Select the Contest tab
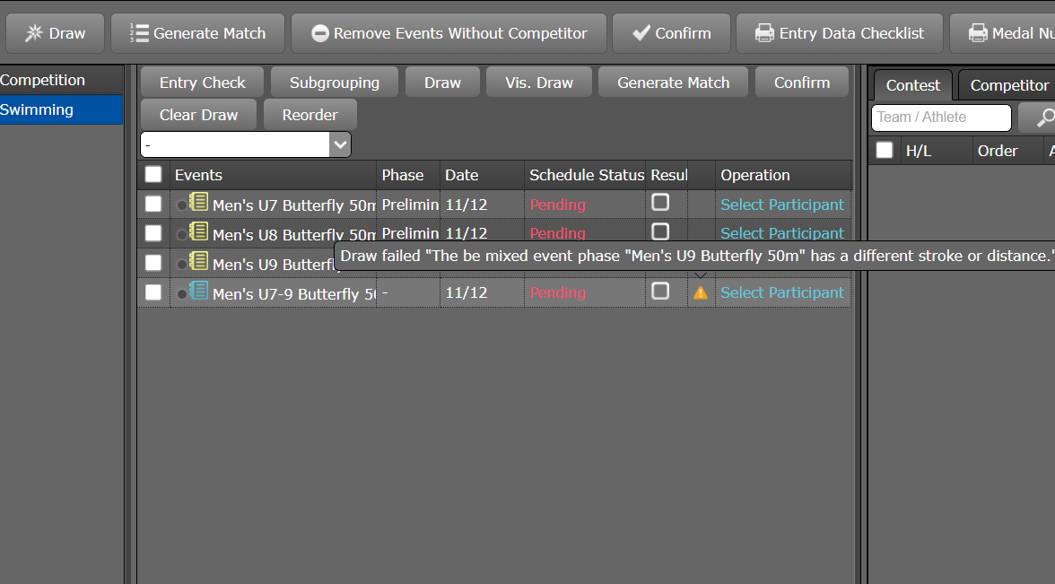The width and height of the screenshot is (1055, 584). click(912, 84)
